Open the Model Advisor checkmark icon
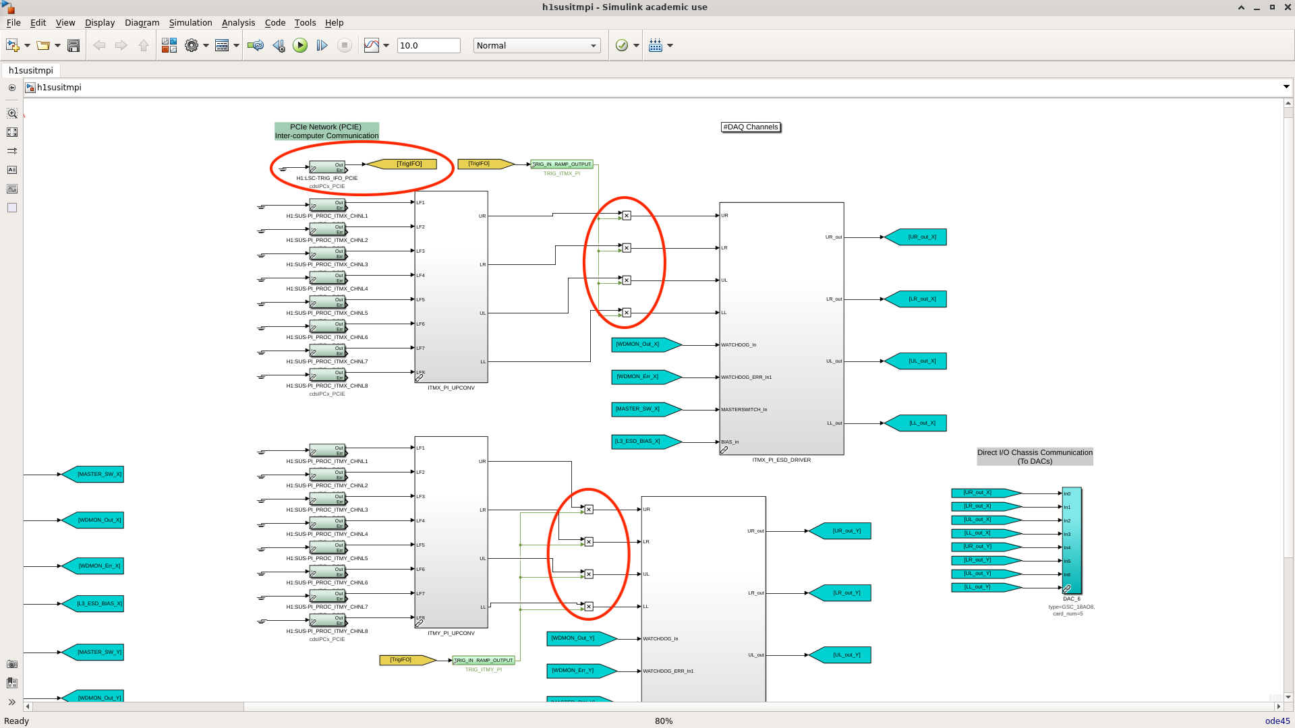Image resolution: width=1295 pixels, height=728 pixels. [x=622, y=45]
